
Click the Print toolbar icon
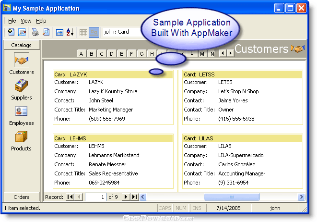pyautogui.click(x=35, y=32)
